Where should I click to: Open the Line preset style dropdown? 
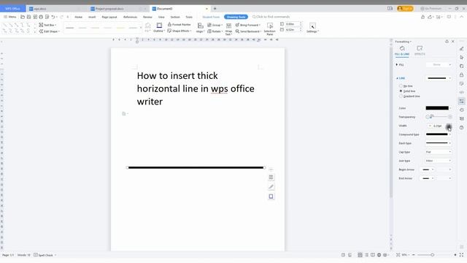439,78
